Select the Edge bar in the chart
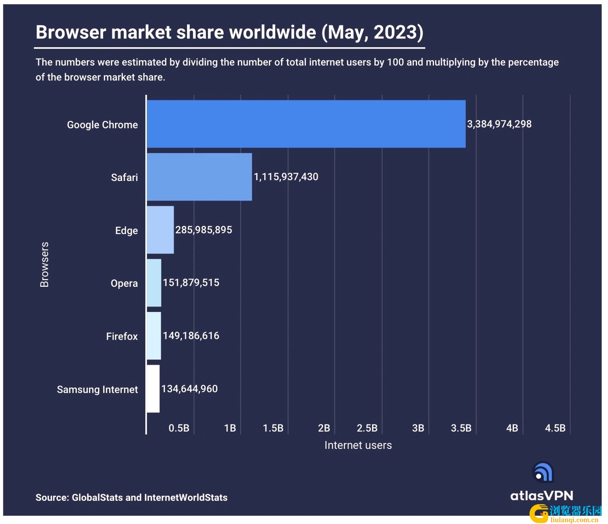Screen dimensions: 608x524 [x=160, y=230]
